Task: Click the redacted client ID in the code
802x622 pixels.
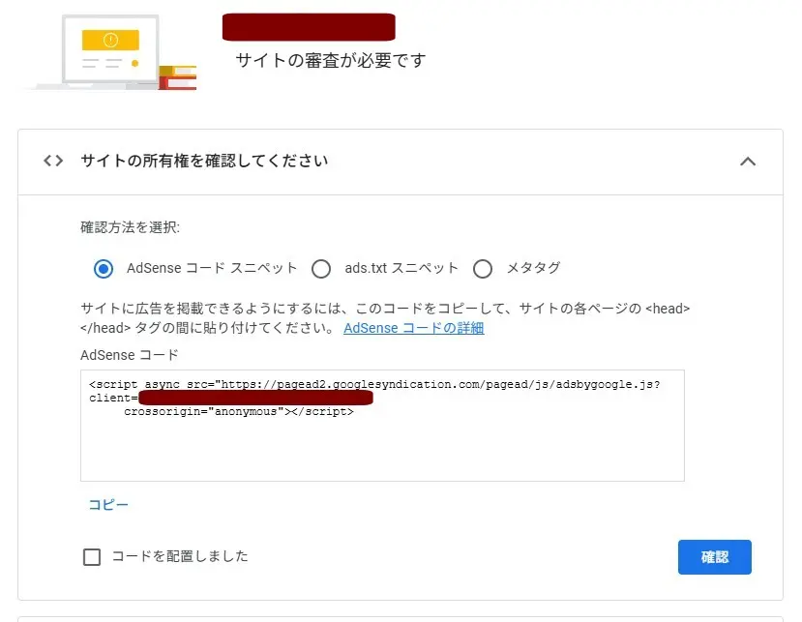Action: coord(254,398)
